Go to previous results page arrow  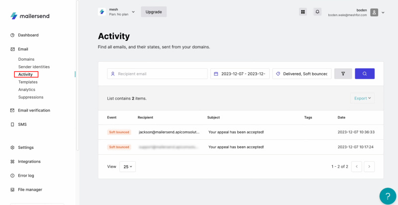[356, 167]
